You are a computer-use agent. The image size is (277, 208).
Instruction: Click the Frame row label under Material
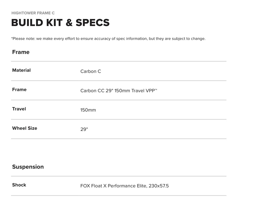tap(19, 89)
